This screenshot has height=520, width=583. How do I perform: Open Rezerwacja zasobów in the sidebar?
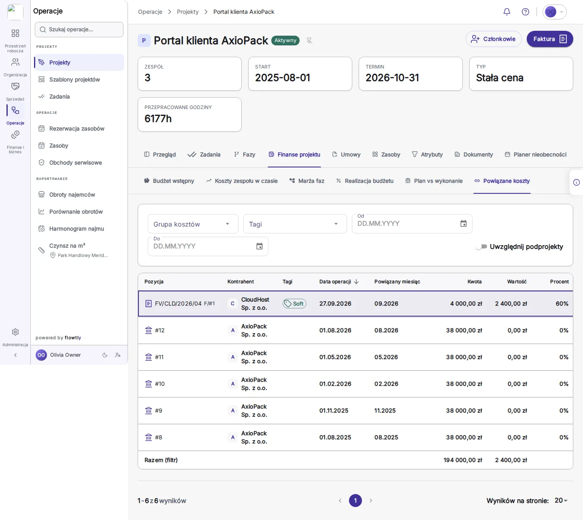(79, 128)
